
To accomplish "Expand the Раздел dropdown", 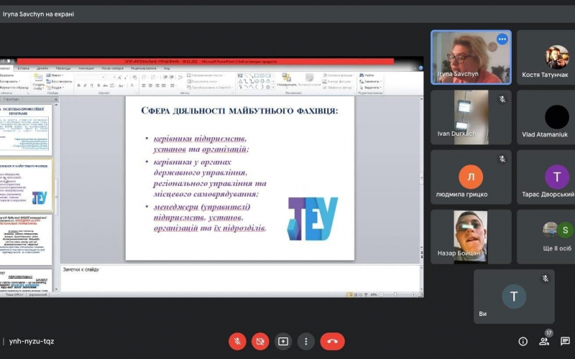I will (x=55, y=88).
